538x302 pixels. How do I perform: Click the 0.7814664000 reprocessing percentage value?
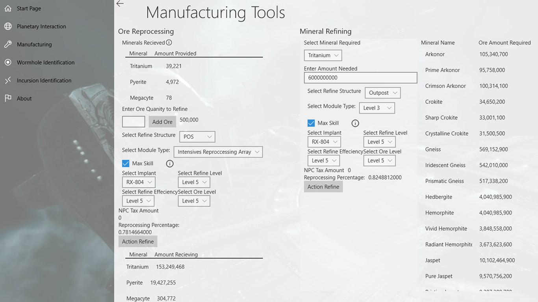point(135,232)
